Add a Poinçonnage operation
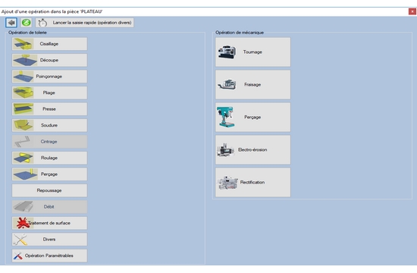The image size is (417, 273). click(49, 77)
